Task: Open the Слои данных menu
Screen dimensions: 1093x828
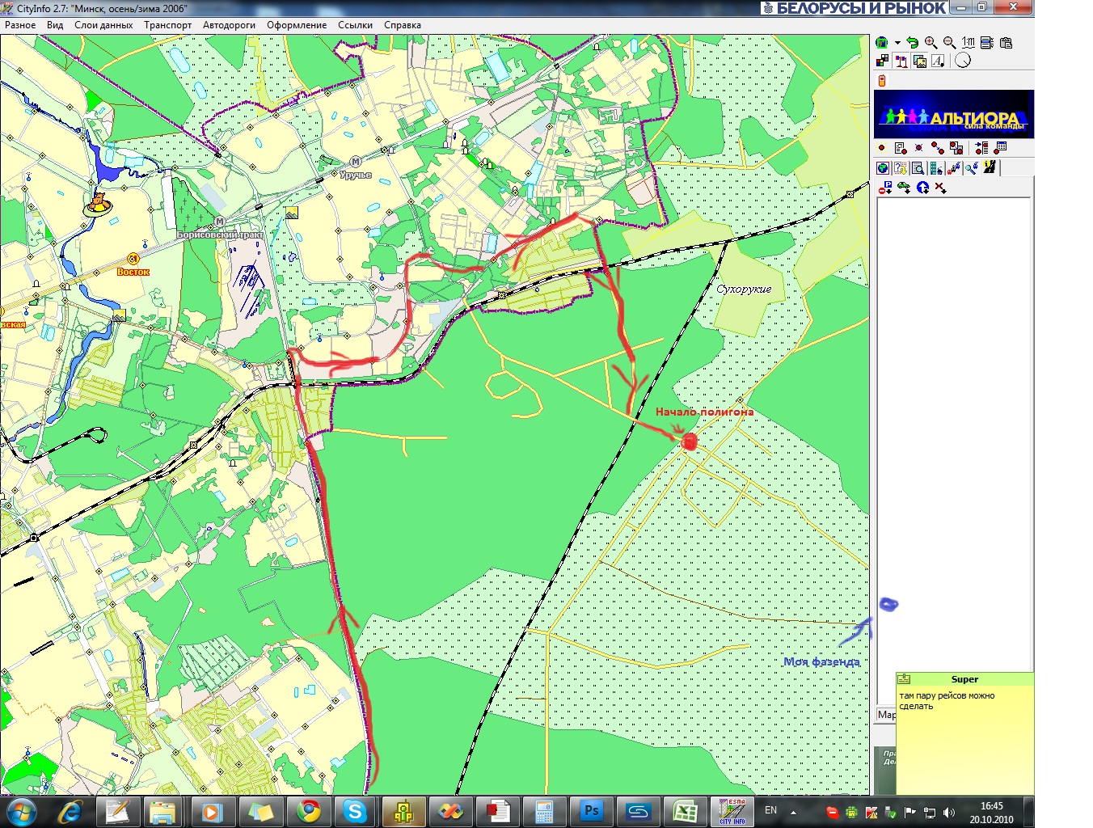Action: (x=103, y=25)
